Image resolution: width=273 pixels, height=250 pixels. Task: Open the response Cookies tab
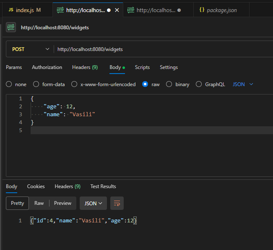36,186
